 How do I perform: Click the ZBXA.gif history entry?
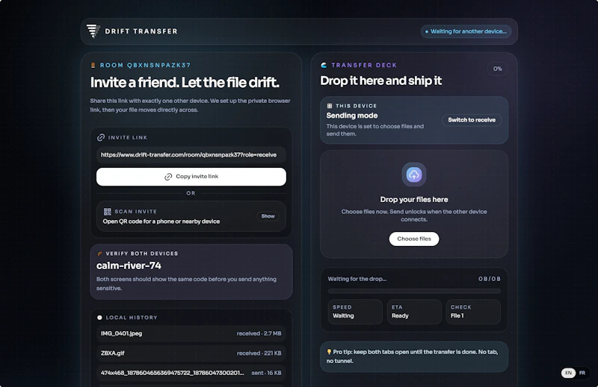click(x=191, y=353)
